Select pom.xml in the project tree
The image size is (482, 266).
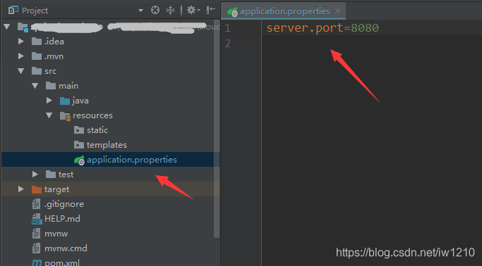coord(62,262)
